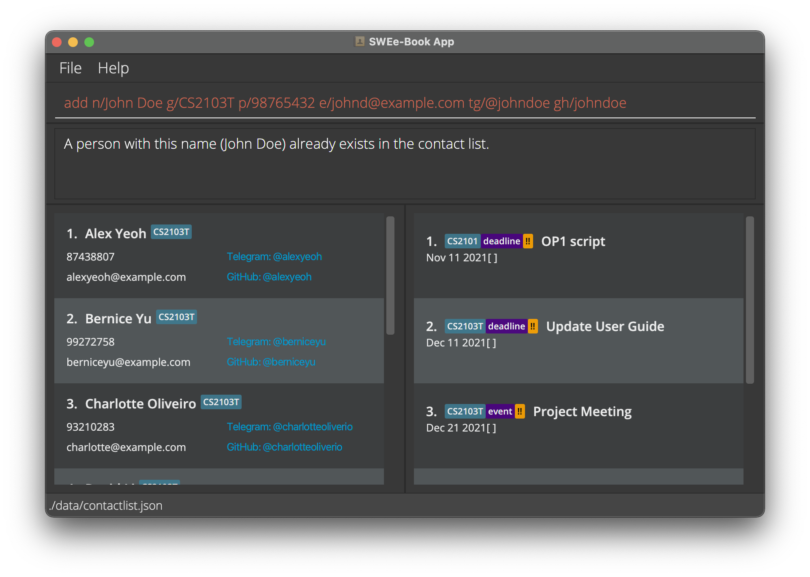Click the CS2101 tag on OP1 script

462,241
